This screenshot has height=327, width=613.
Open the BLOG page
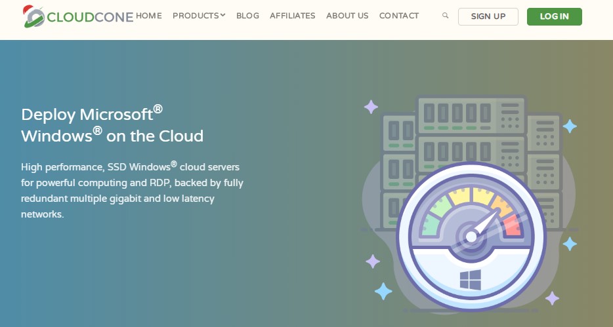pos(247,16)
